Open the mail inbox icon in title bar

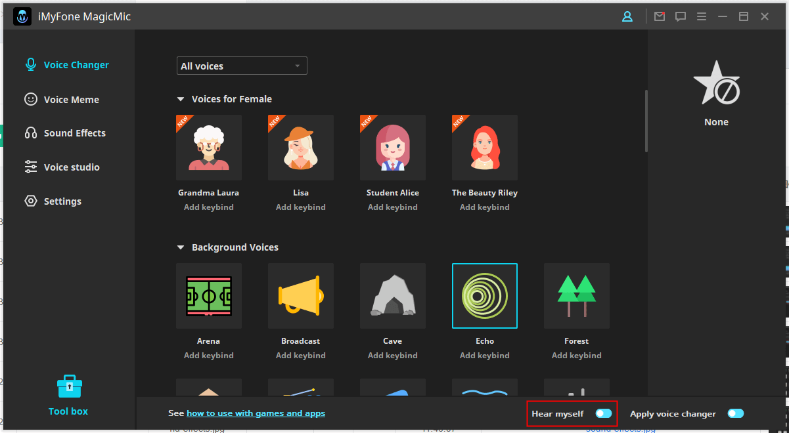click(x=660, y=16)
